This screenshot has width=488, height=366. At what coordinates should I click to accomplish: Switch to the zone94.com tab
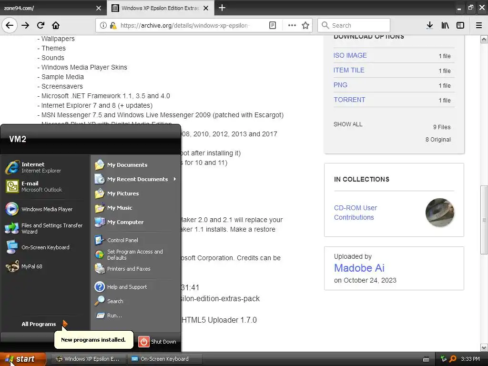click(x=53, y=8)
